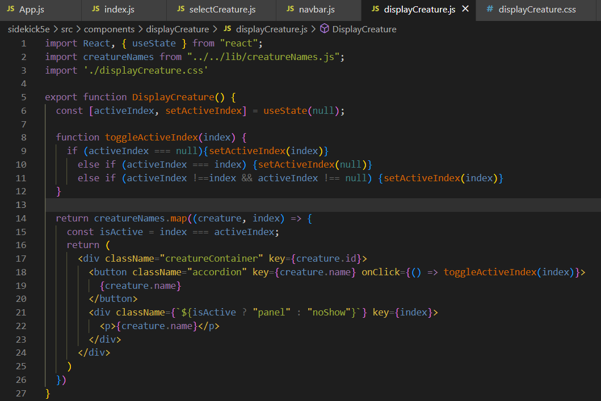The width and height of the screenshot is (601, 401).
Task: Open src breadcrumb folder
Action: [67, 29]
